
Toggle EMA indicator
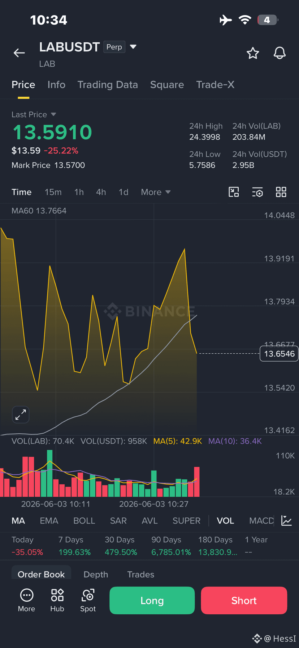tap(49, 521)
